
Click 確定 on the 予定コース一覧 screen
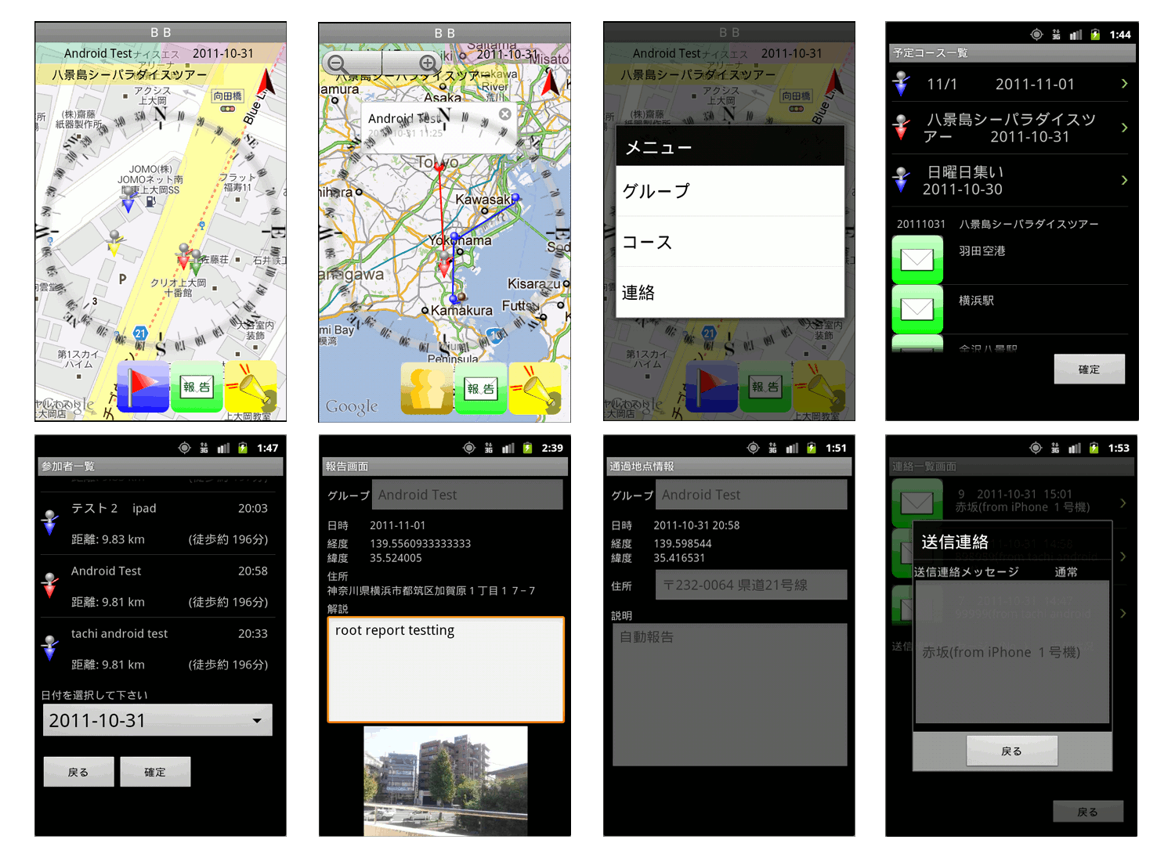tap(1089, 369)
